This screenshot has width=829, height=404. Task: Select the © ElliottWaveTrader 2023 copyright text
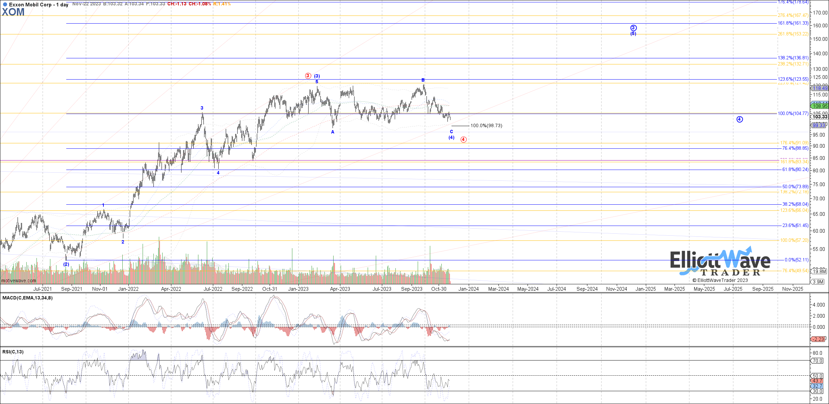coord(720,280)
